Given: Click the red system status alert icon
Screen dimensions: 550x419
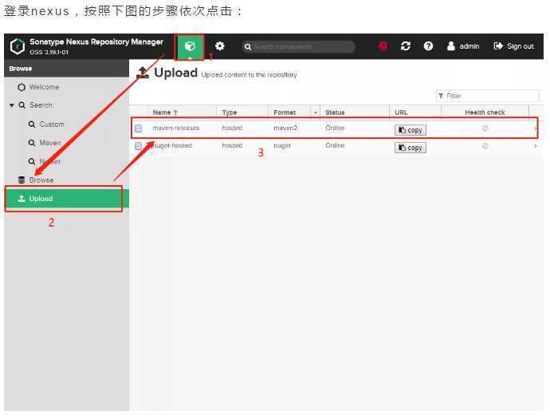Looking at the screenshot, I should pyautogui.click(x=383, y=46).
